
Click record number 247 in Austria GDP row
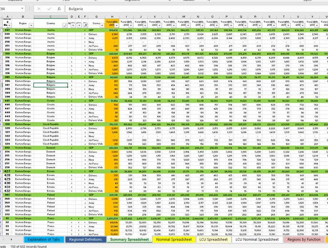coord(7,30)
